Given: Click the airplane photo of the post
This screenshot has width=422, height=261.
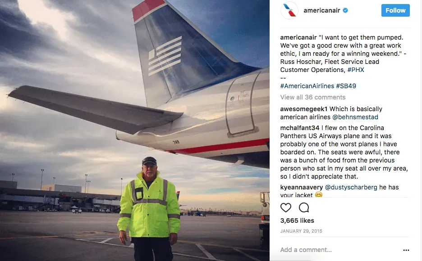Looking at the screenshot, I should [135, 130].
